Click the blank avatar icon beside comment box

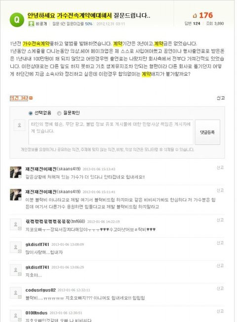pyautogui.click(x=19, y=125)
